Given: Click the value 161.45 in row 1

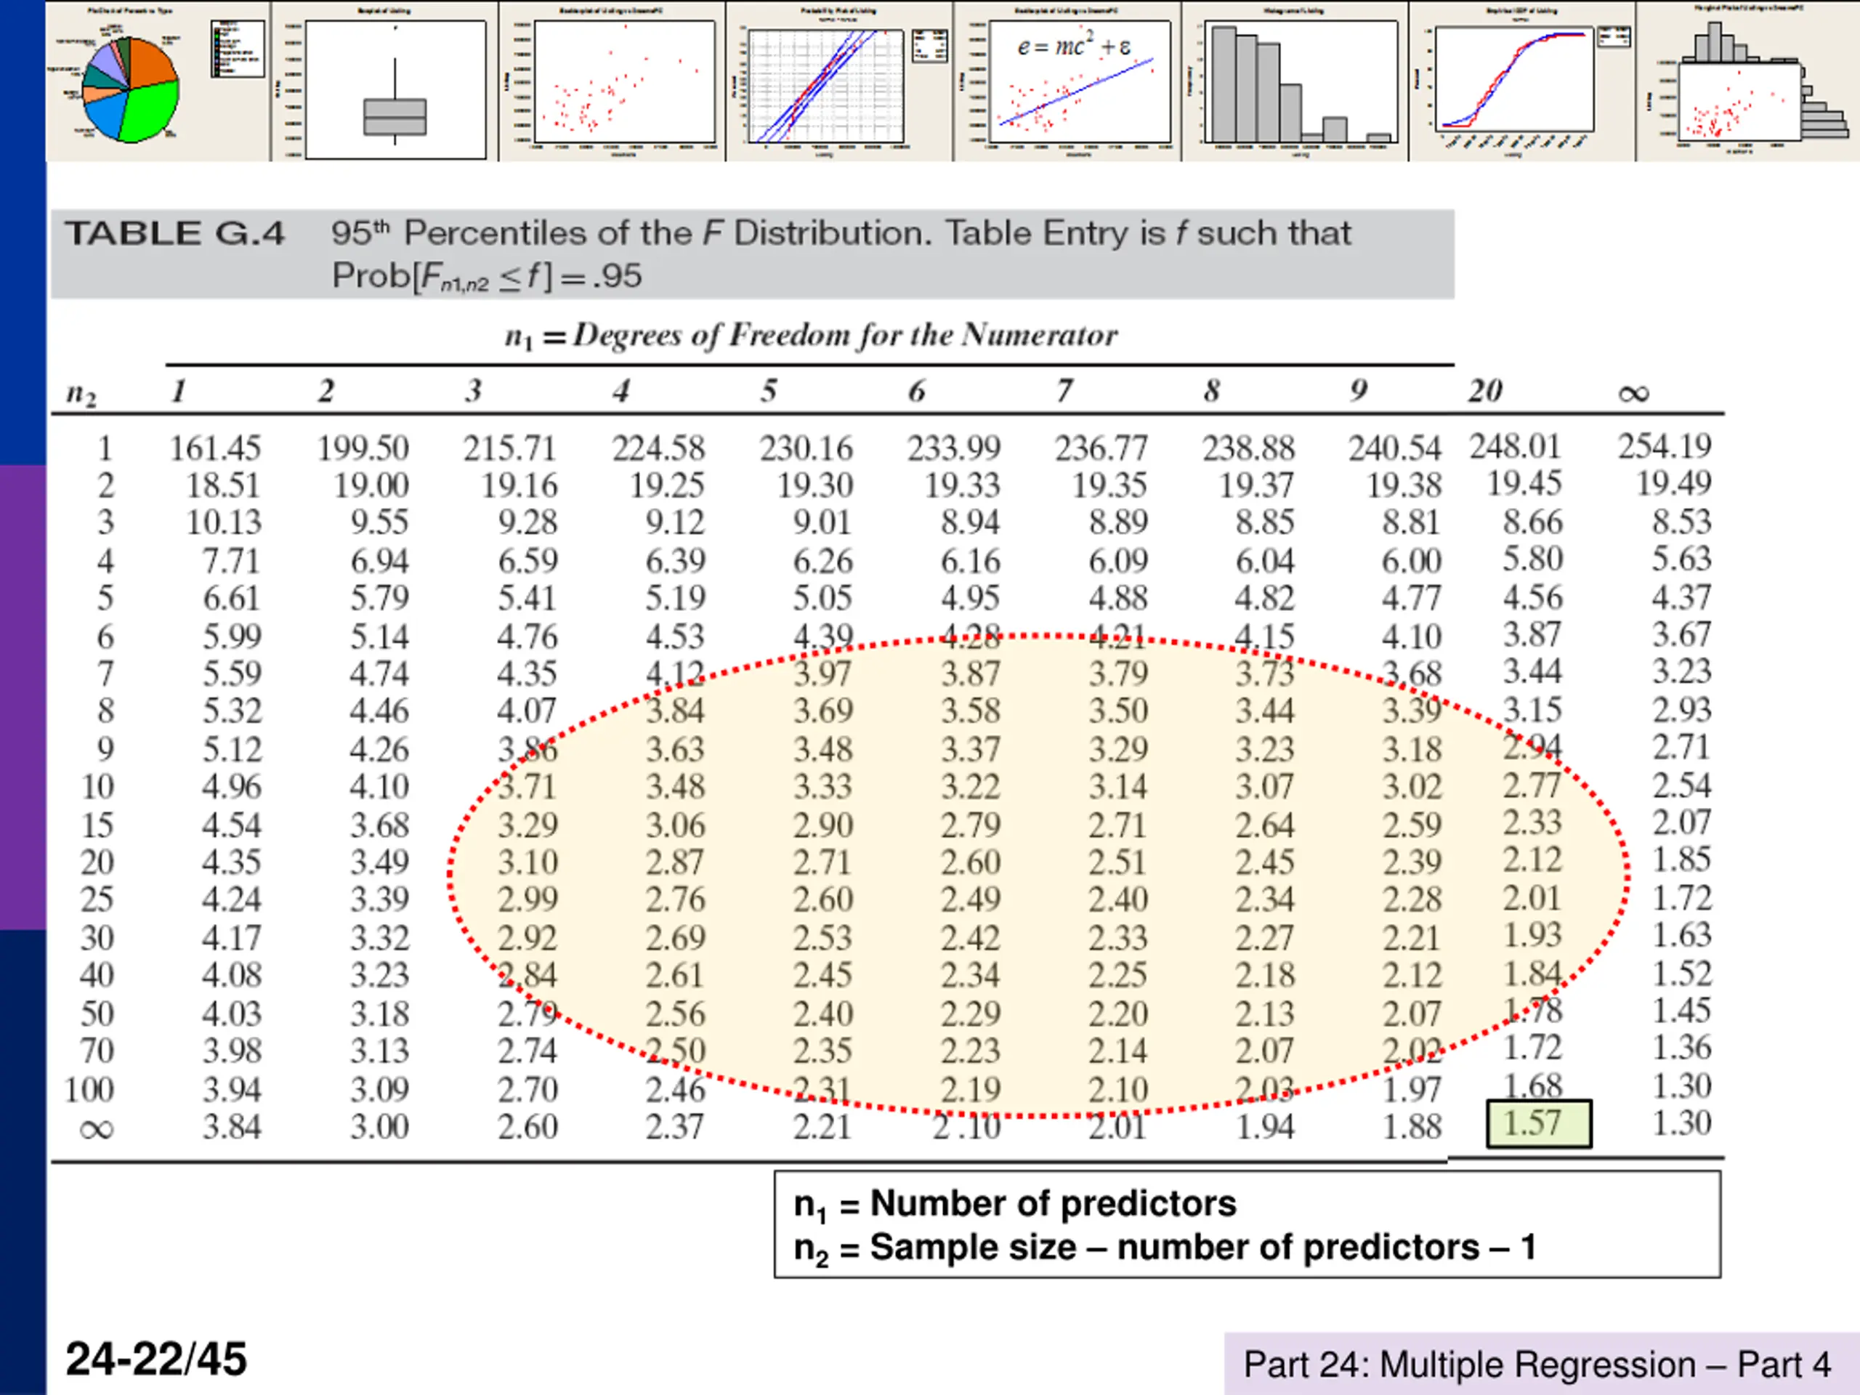Looking at the screenshot, I should [x=215, y=448].
